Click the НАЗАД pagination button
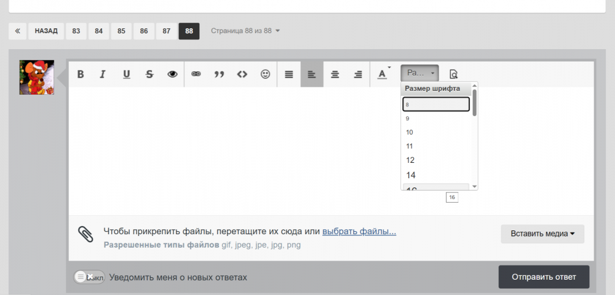615x295 pixels. coord(46,31)
